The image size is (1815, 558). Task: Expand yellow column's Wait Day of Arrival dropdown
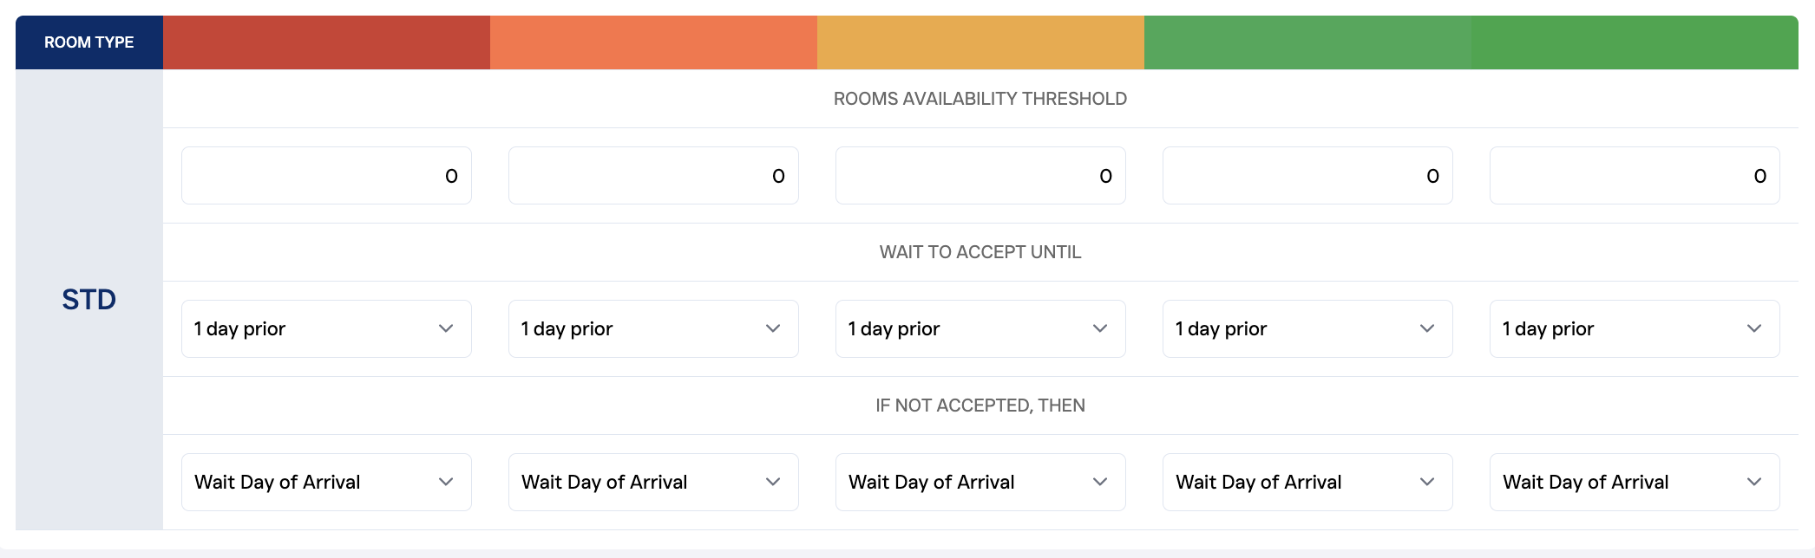[980, 483]
